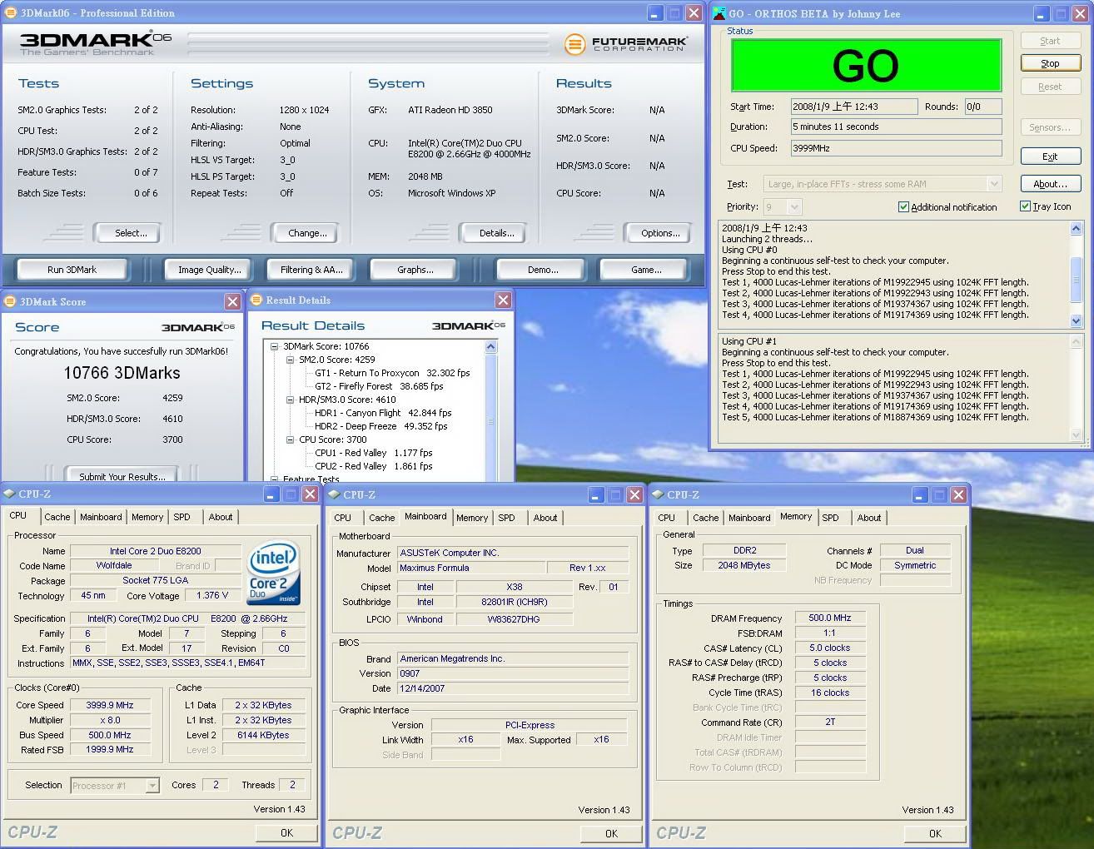Open ORTHOS About dialog
The width and height of the screenshot is (1094, 849).
1050,184
